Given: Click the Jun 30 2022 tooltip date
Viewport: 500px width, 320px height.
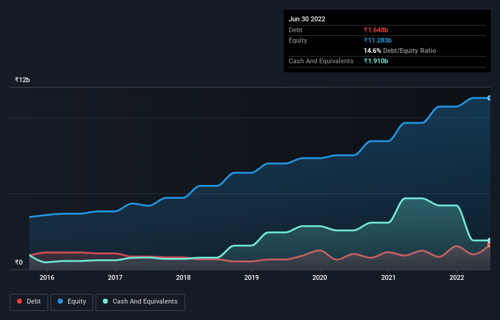Looking at the screenshot, I should point(307,19).
